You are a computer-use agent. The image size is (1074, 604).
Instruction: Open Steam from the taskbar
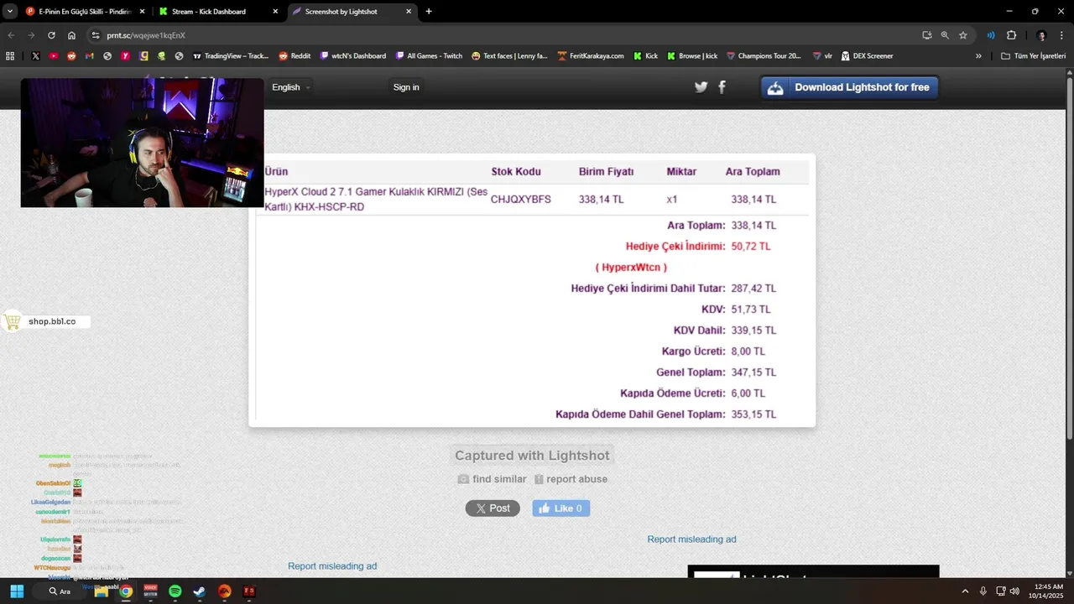pyautogui.click(x=200, y=591)
